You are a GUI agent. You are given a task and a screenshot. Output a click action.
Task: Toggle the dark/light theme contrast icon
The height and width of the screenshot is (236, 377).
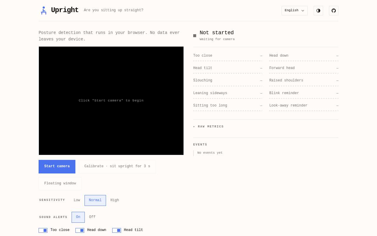click(318, 11)
